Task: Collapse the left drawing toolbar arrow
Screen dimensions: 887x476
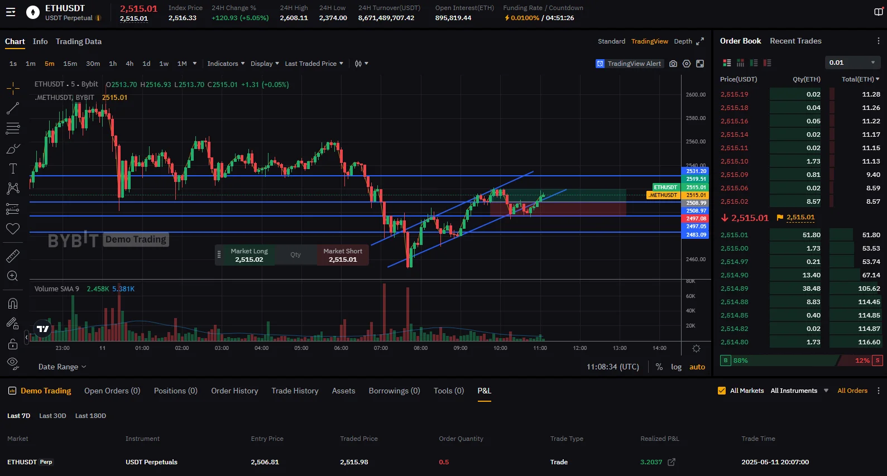Action: [26, 337]
